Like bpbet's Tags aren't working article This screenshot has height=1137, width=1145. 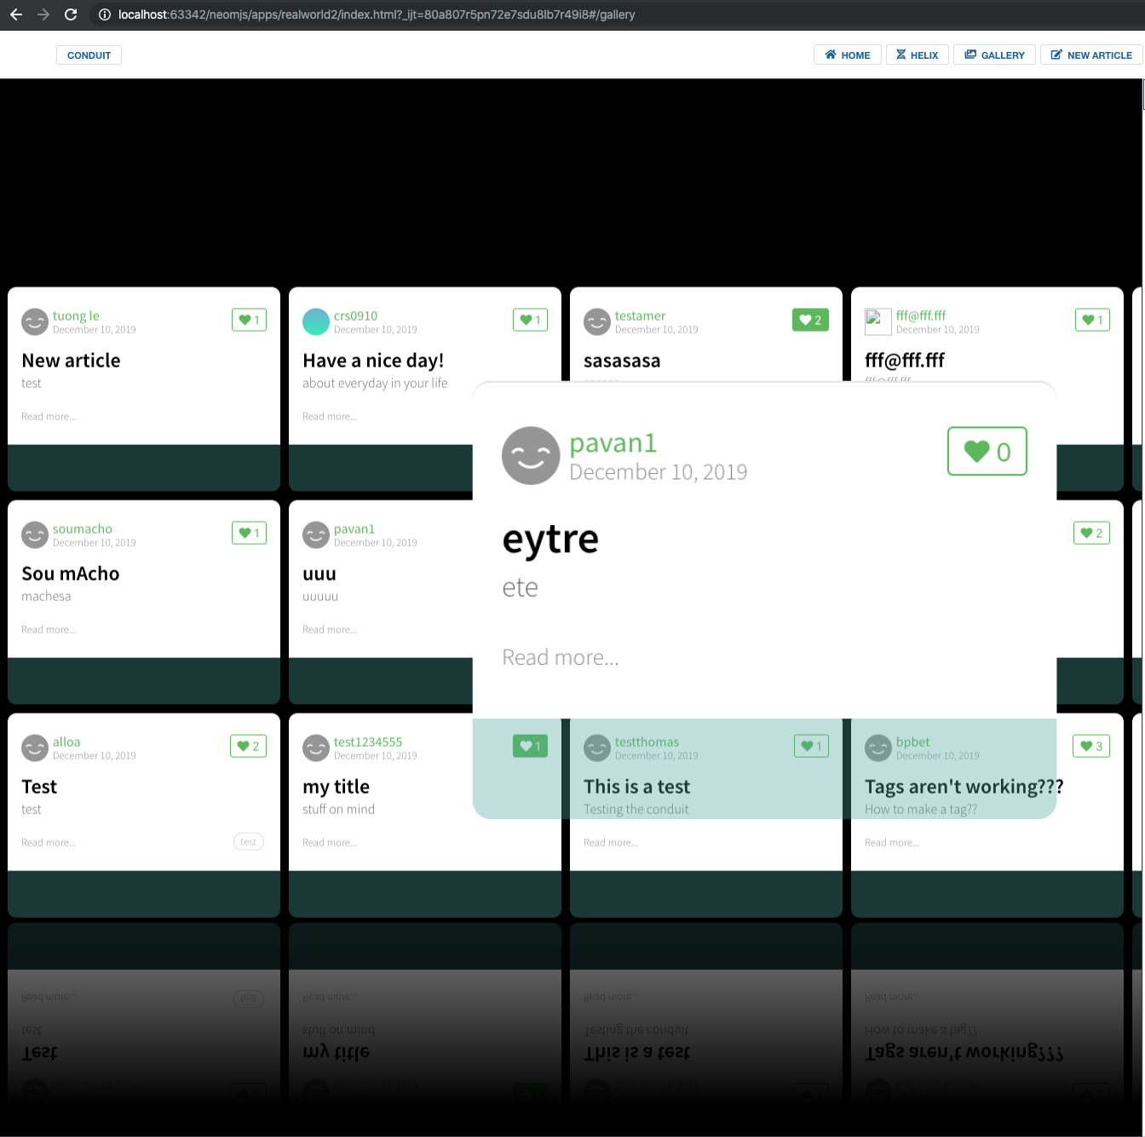pos(1091,746)
